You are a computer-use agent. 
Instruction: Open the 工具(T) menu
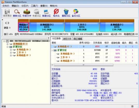(x=34, y=6)
